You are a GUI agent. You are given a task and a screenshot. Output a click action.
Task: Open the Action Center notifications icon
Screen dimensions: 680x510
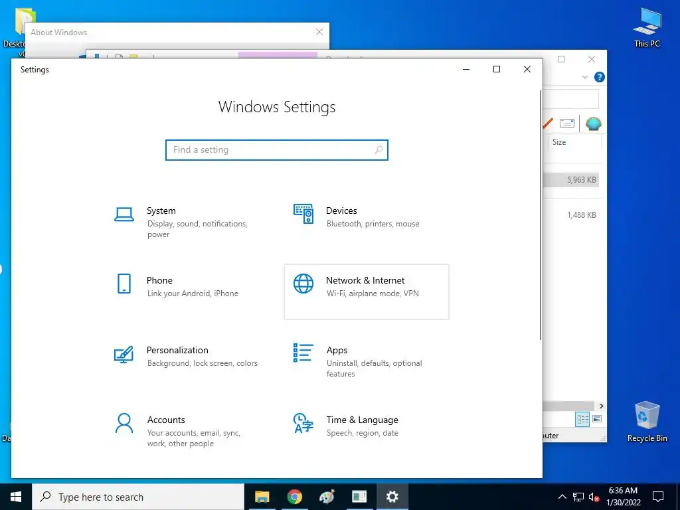coord(658,497)
